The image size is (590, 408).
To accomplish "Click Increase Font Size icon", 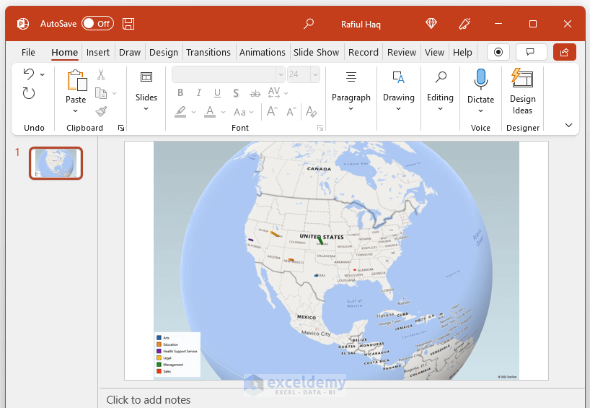I will 272,111.
